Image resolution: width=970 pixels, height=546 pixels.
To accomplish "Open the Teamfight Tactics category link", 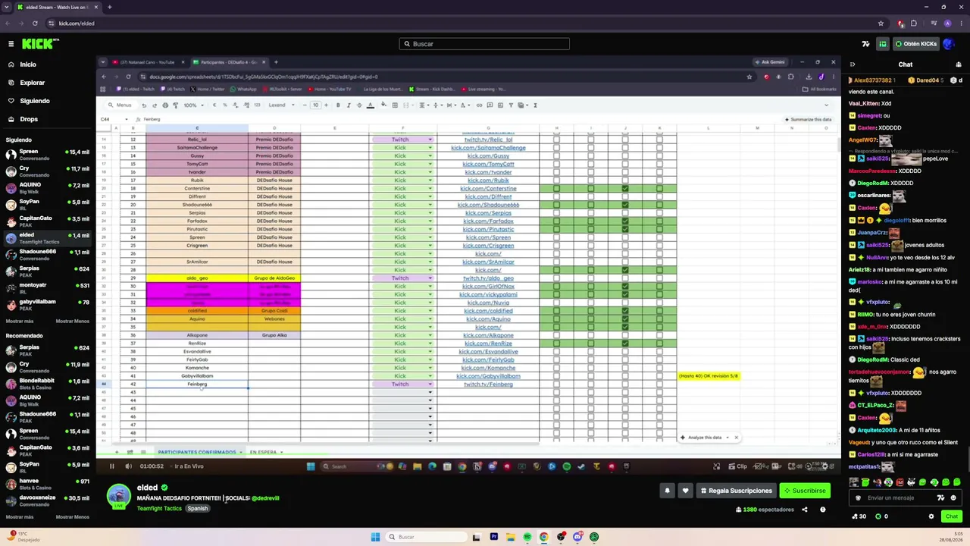I will 159,508.
